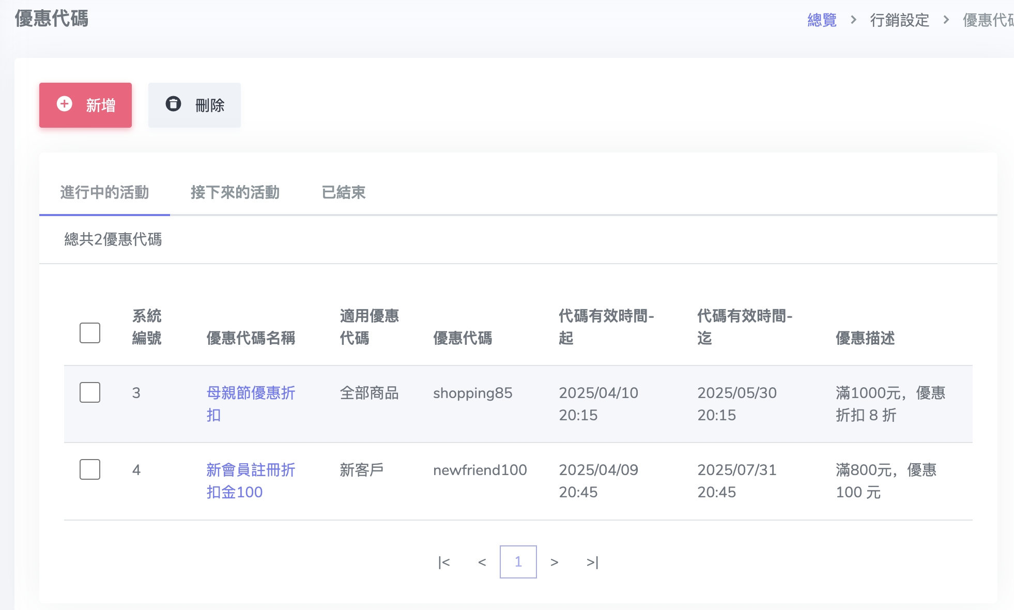Click the trash icon on 刪除 button
The image size is (1014, 610).
point(173,104)
